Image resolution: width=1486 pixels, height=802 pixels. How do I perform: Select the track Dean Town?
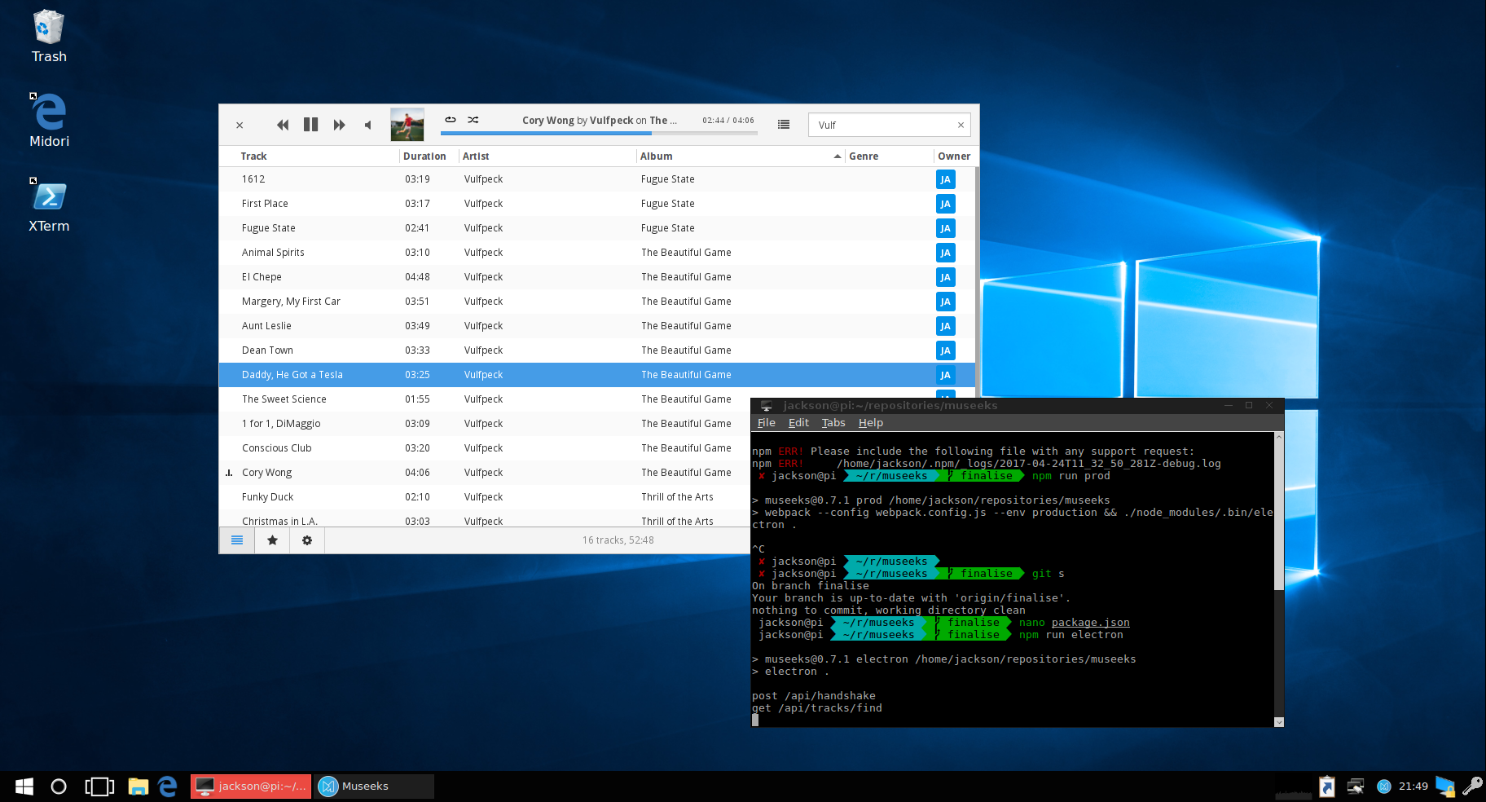click(597, 350)
